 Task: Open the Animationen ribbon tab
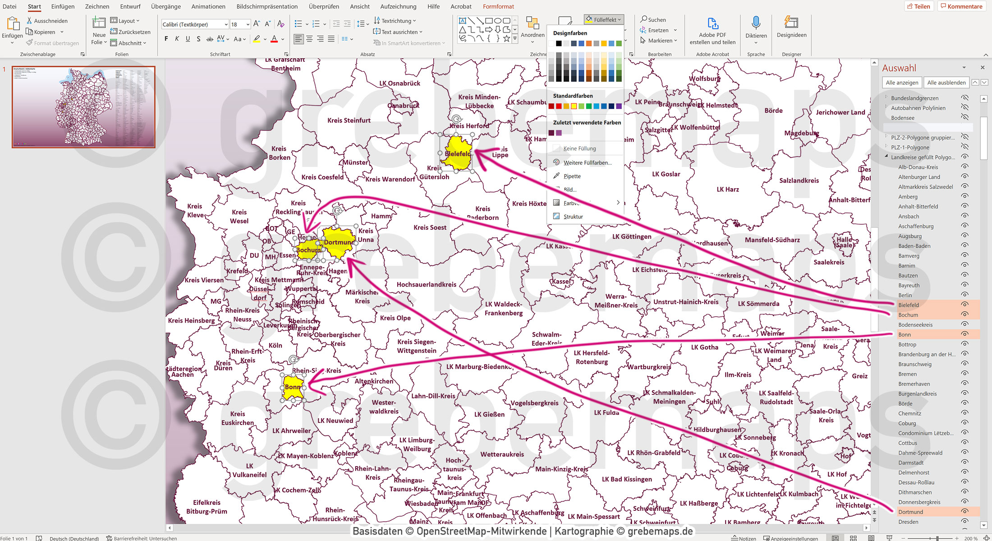[208, 6]
